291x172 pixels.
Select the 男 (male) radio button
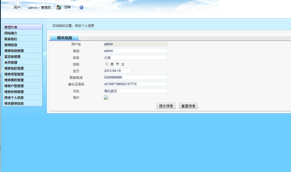[107, 64]
